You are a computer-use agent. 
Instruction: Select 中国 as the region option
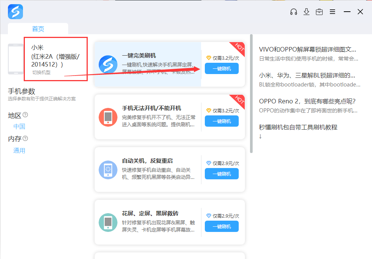click(x=19, y=126)
